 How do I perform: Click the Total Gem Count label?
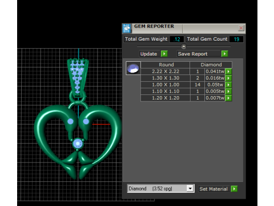207,39
